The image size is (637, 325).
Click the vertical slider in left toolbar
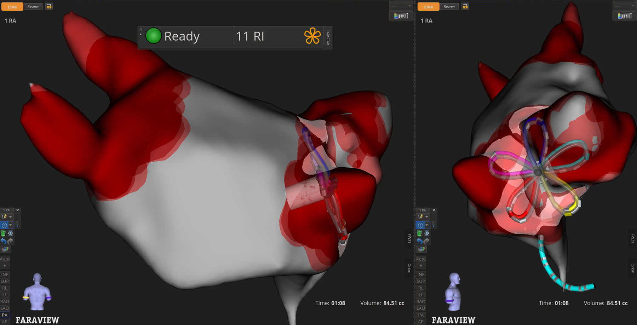(17, 221)
